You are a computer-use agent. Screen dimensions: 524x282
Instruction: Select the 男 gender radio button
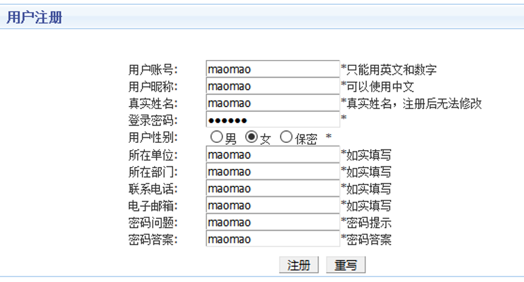tap(217, 137)
